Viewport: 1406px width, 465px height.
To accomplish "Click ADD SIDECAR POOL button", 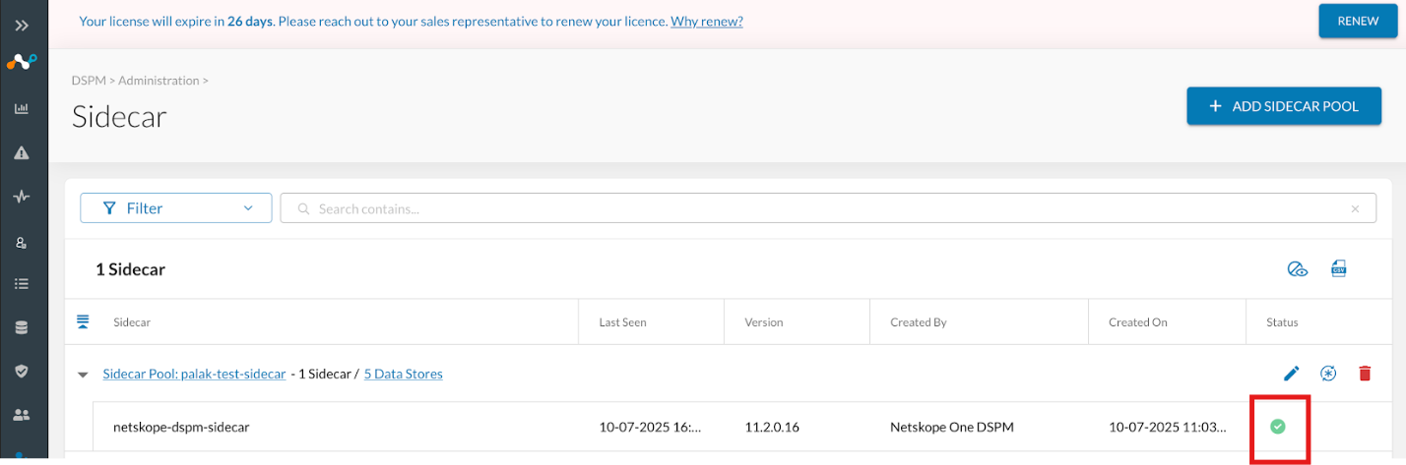I will tap(1284, 106).
